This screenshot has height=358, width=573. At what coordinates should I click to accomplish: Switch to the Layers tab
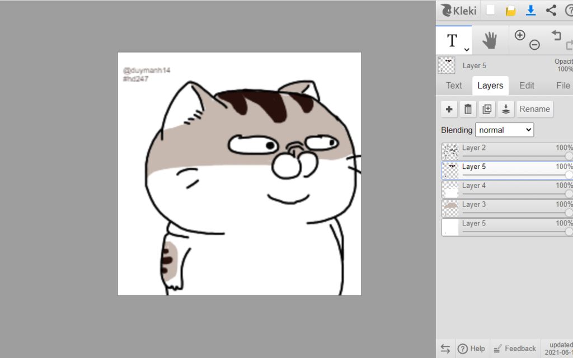point(490,86)
